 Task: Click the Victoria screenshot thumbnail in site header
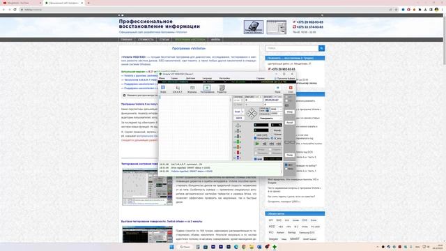click(277, 27)
